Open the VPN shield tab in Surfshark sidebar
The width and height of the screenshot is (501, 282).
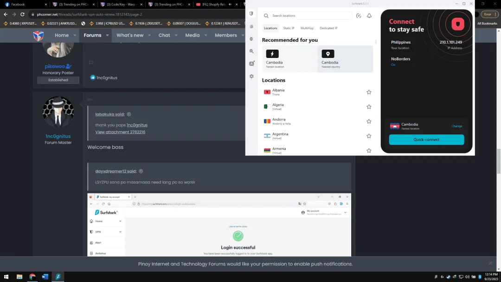pos(251,14)
